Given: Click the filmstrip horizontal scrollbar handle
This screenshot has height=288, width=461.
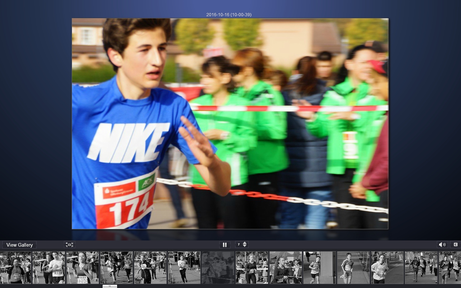Looking at the screenshot, I should point(109,286).
